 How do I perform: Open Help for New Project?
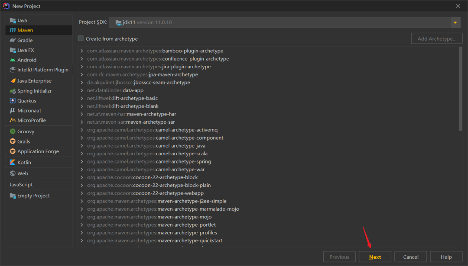[x=446, y=257]
